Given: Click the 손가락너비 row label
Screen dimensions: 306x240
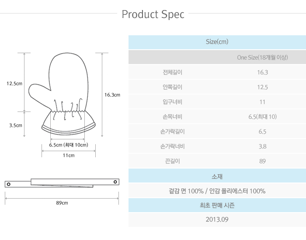Looking at the screenshot, I should coord(172,146).
